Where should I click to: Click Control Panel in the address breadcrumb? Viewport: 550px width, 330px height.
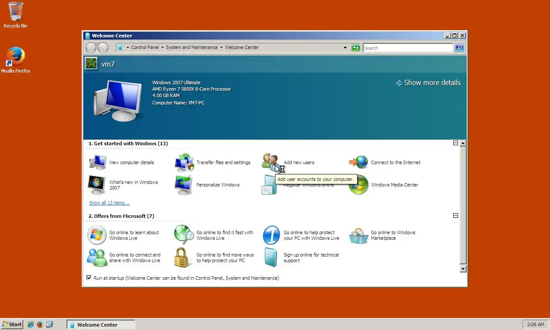pyautogui.click(x=145, y=47)
